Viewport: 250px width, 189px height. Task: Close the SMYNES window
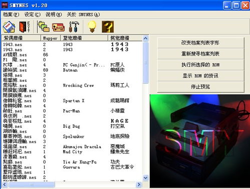[245, 5]
